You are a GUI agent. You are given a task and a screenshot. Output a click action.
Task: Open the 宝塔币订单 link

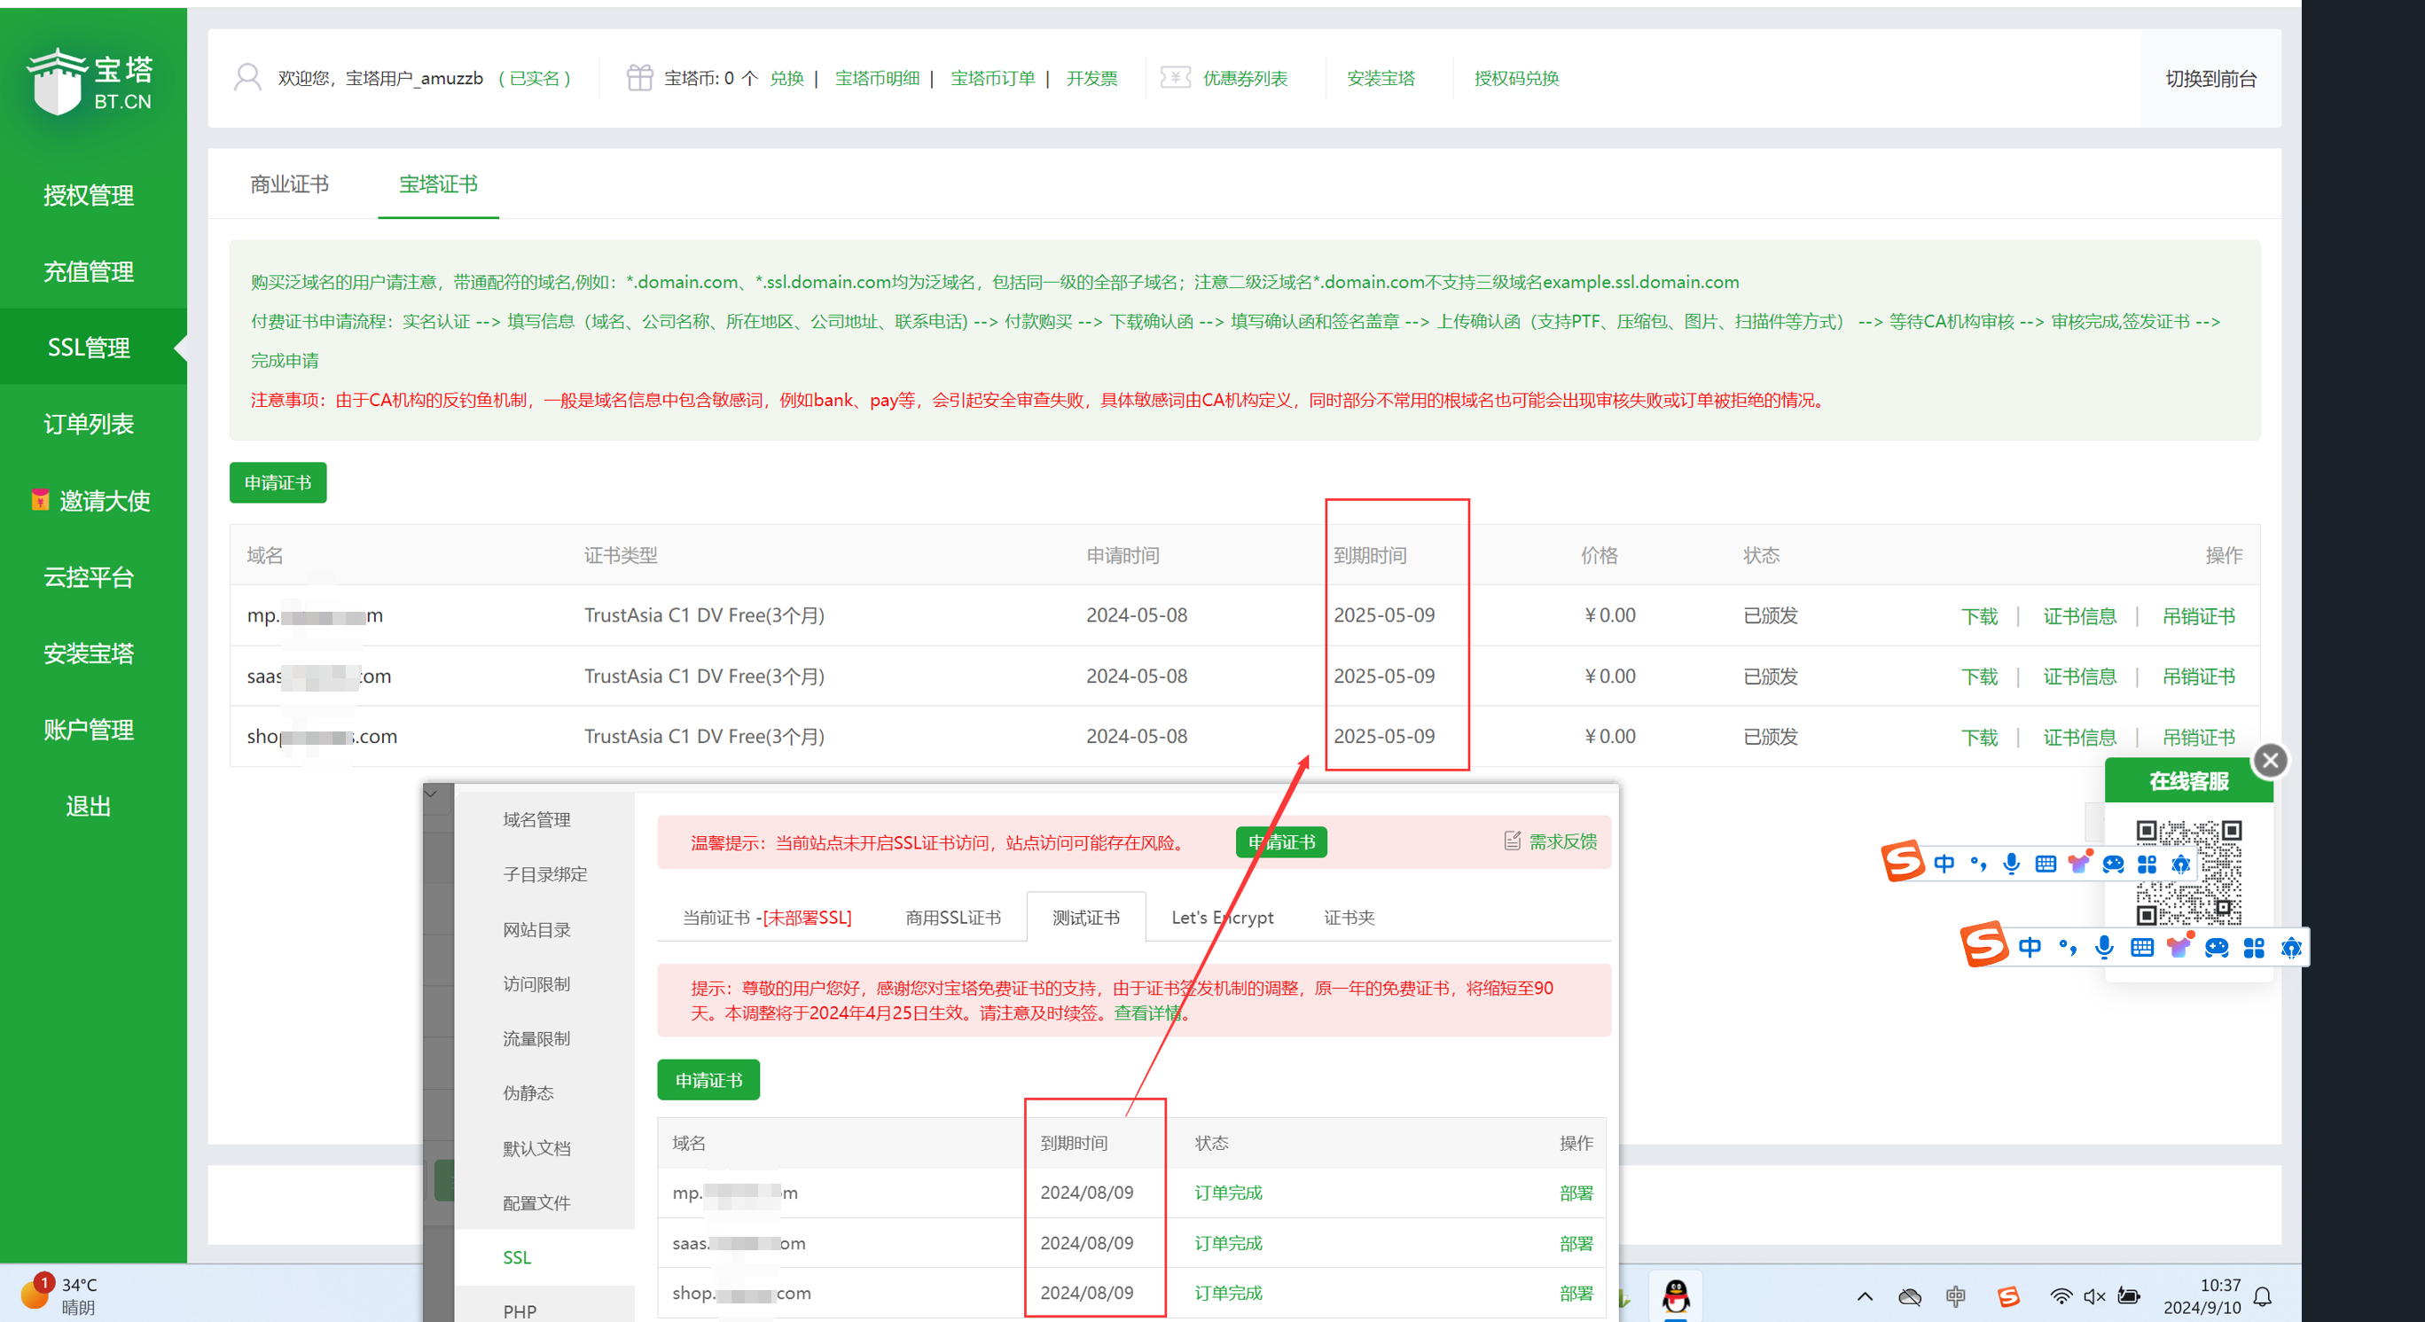tap(992, 78)
